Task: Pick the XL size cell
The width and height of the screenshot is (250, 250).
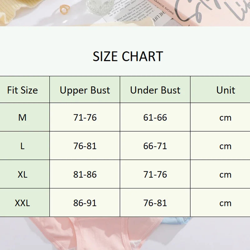Action: click(x=22, y=174)
